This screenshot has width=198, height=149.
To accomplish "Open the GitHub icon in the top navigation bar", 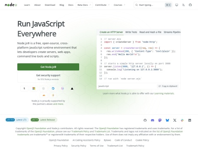I will coord(190,5).
